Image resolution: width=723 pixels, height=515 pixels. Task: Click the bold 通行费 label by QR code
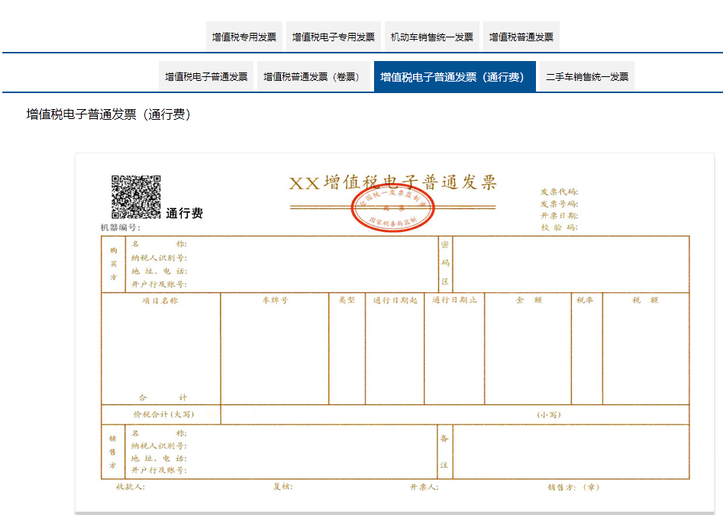pyautogui.click(x=185, y=213)
